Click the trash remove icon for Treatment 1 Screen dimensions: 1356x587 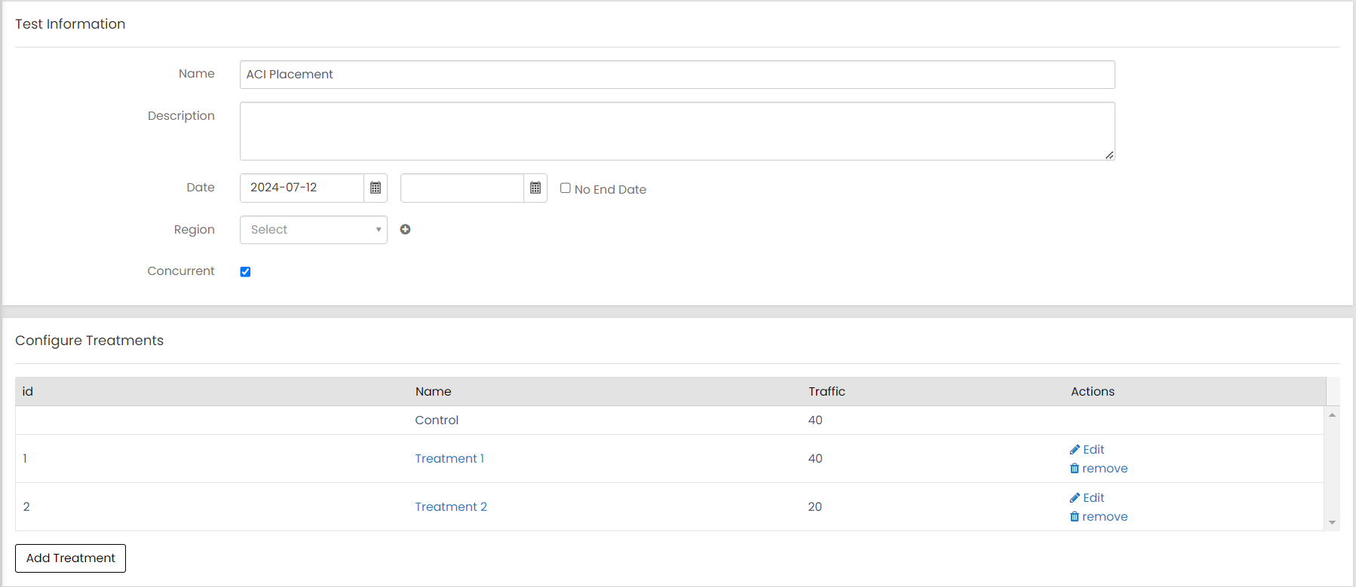tap(1075, 469)
